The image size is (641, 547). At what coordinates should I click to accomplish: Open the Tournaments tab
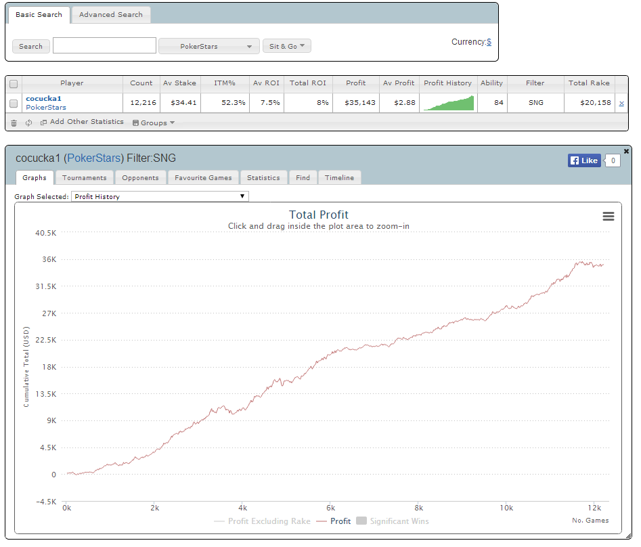[84, 178]
